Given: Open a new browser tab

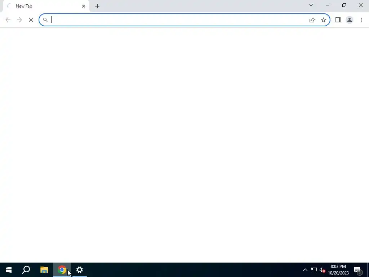Looking at the screenshot, I should [97, 6].
